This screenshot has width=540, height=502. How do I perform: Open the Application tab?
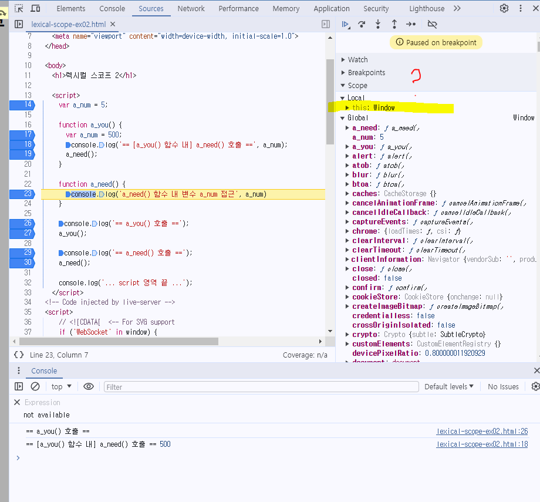(x=332, y=9)
